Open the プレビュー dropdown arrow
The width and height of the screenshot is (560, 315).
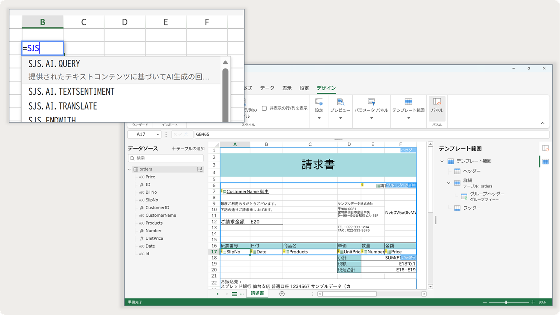(x=340, y=118)
